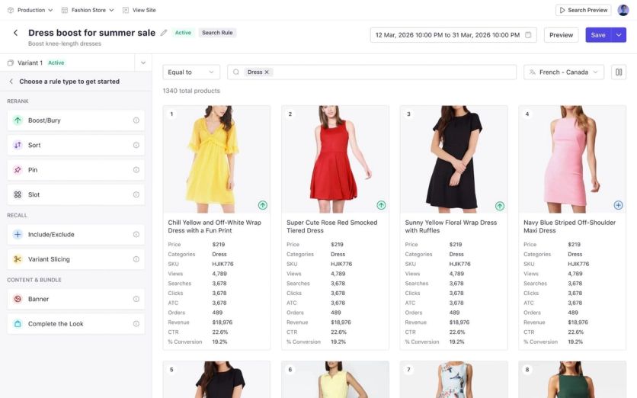Expand the Variant 1 chevron

[x=143, y=63]
